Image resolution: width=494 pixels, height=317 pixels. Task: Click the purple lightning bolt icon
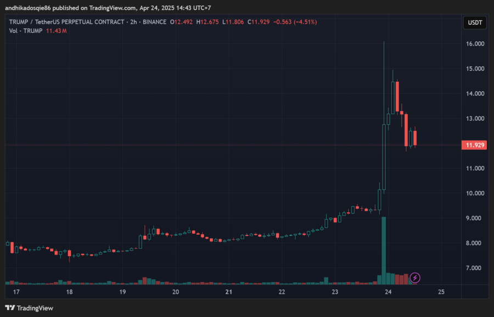click(x=415, y=278)
